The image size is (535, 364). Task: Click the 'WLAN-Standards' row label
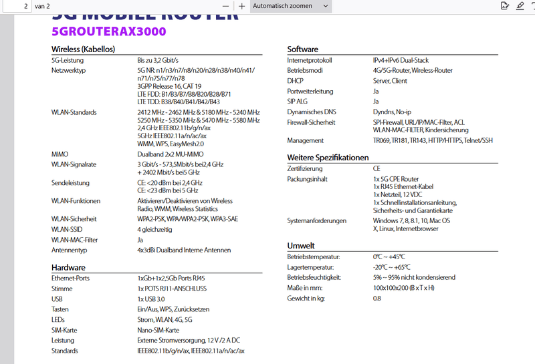point(74,112)
